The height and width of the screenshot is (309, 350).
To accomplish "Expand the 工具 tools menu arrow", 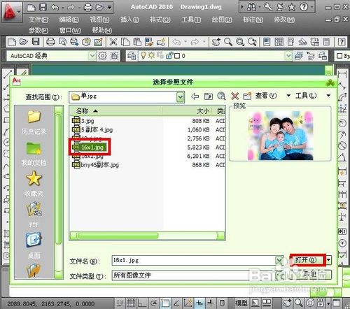I will coord(328,96).
